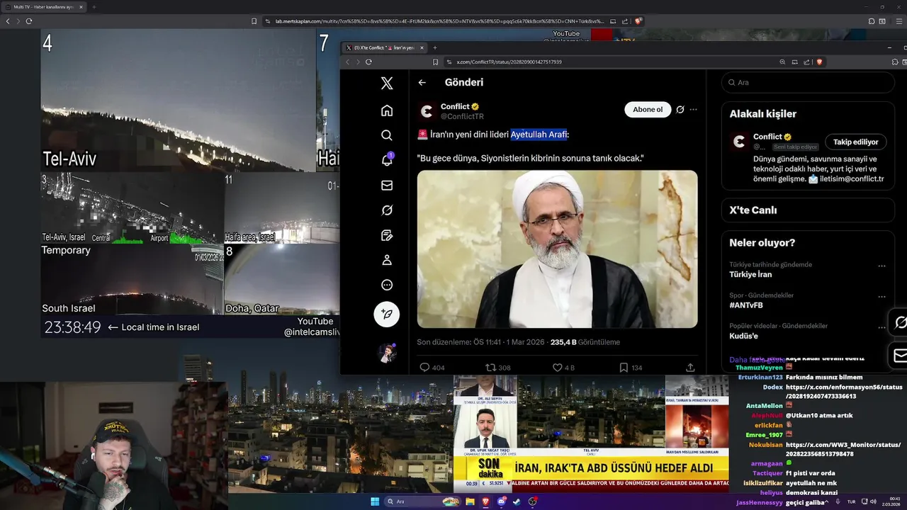Image resolution: width=907 pixels, height=510 pixels.
Task: Click Brave shield in Multi TV window
Action: pos(638,21)
